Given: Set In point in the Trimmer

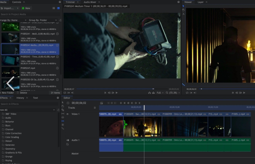Looking at the screenshot, I should 69,93.
